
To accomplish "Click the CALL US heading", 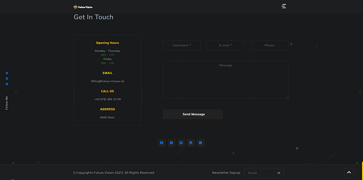I will coord(108,91).
